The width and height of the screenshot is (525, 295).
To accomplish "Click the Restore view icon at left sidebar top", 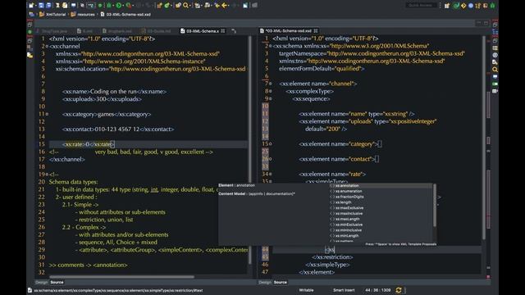I will 30,25.
